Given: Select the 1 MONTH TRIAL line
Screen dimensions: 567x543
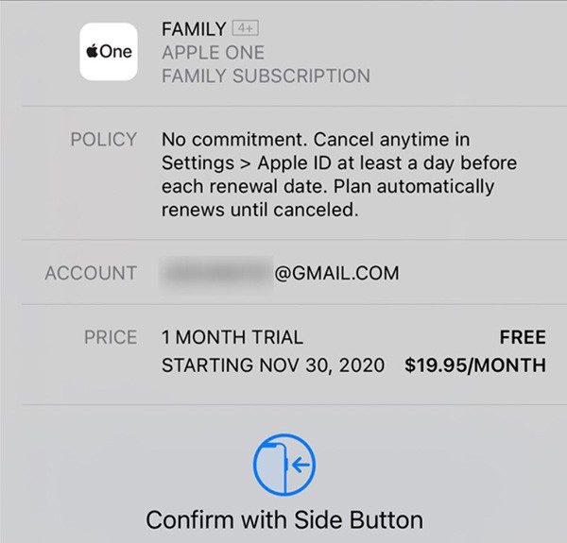Looking at the screenshot, I should click(232, 337).
